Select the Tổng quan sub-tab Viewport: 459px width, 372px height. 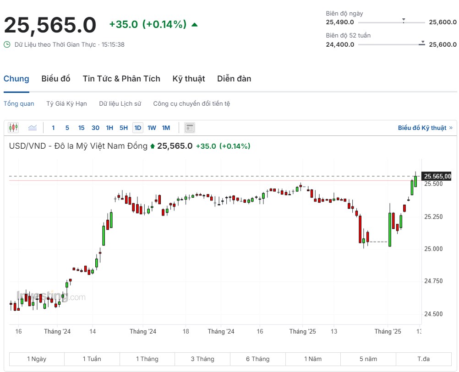19,103
